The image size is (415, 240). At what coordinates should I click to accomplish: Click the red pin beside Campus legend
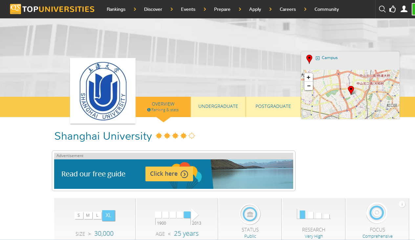click(x=309, y=59)
